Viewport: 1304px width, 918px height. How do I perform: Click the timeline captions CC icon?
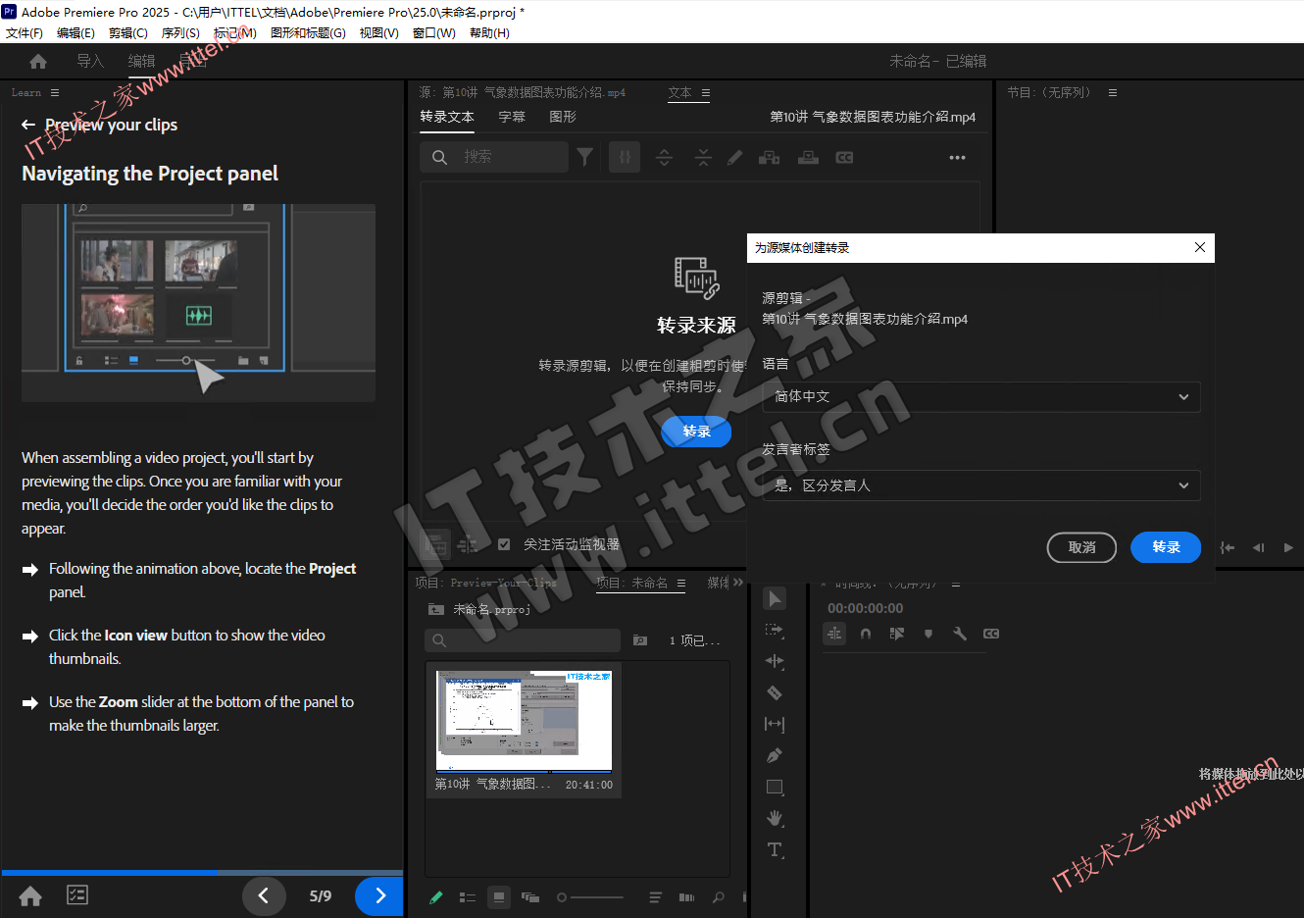tap(991, 634)
